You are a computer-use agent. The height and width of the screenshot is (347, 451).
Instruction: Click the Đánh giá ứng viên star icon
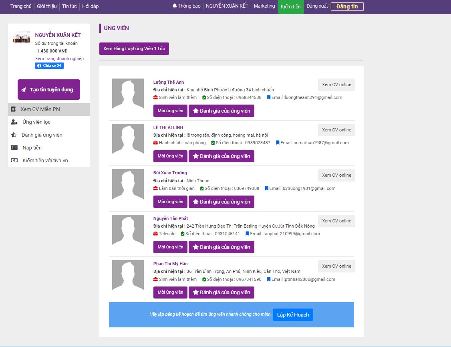[x=14, y=135]
